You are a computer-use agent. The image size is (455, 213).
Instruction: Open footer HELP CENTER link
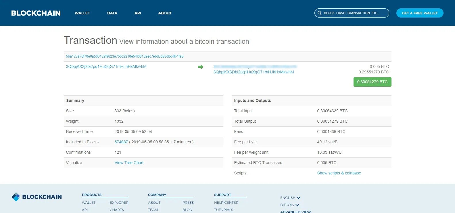[226, 203]
